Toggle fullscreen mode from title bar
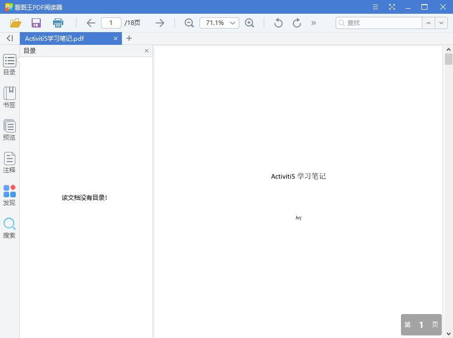This screenshot has height=338, width=453. (x=392, y=7)
